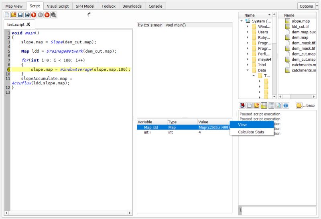Click scroll-right arrow of code editor scrollbar
321x219 pixels.
130,213
